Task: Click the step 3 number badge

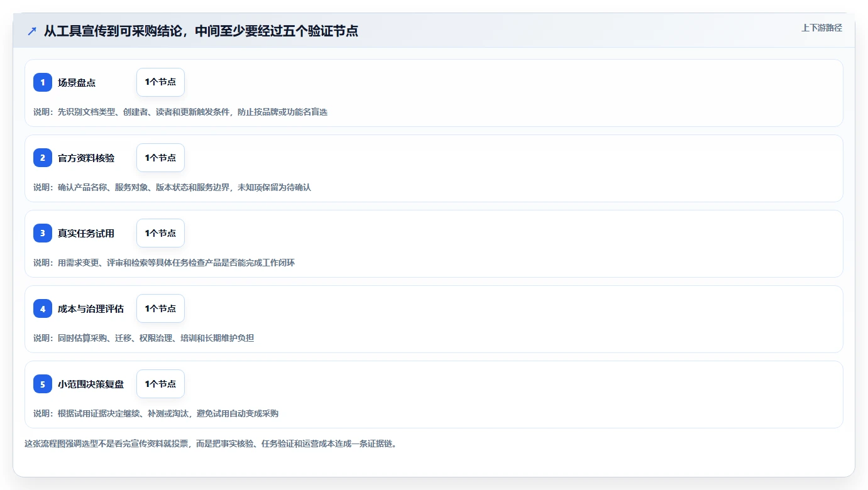Action: pyautogui.click(x=43, y=233)
